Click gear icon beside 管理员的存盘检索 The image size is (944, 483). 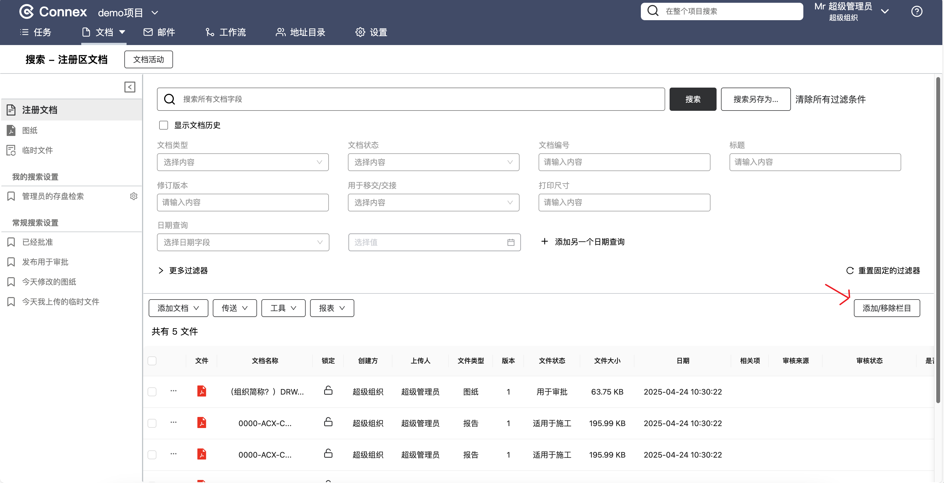pyautogui.click(x=134, y=196)
